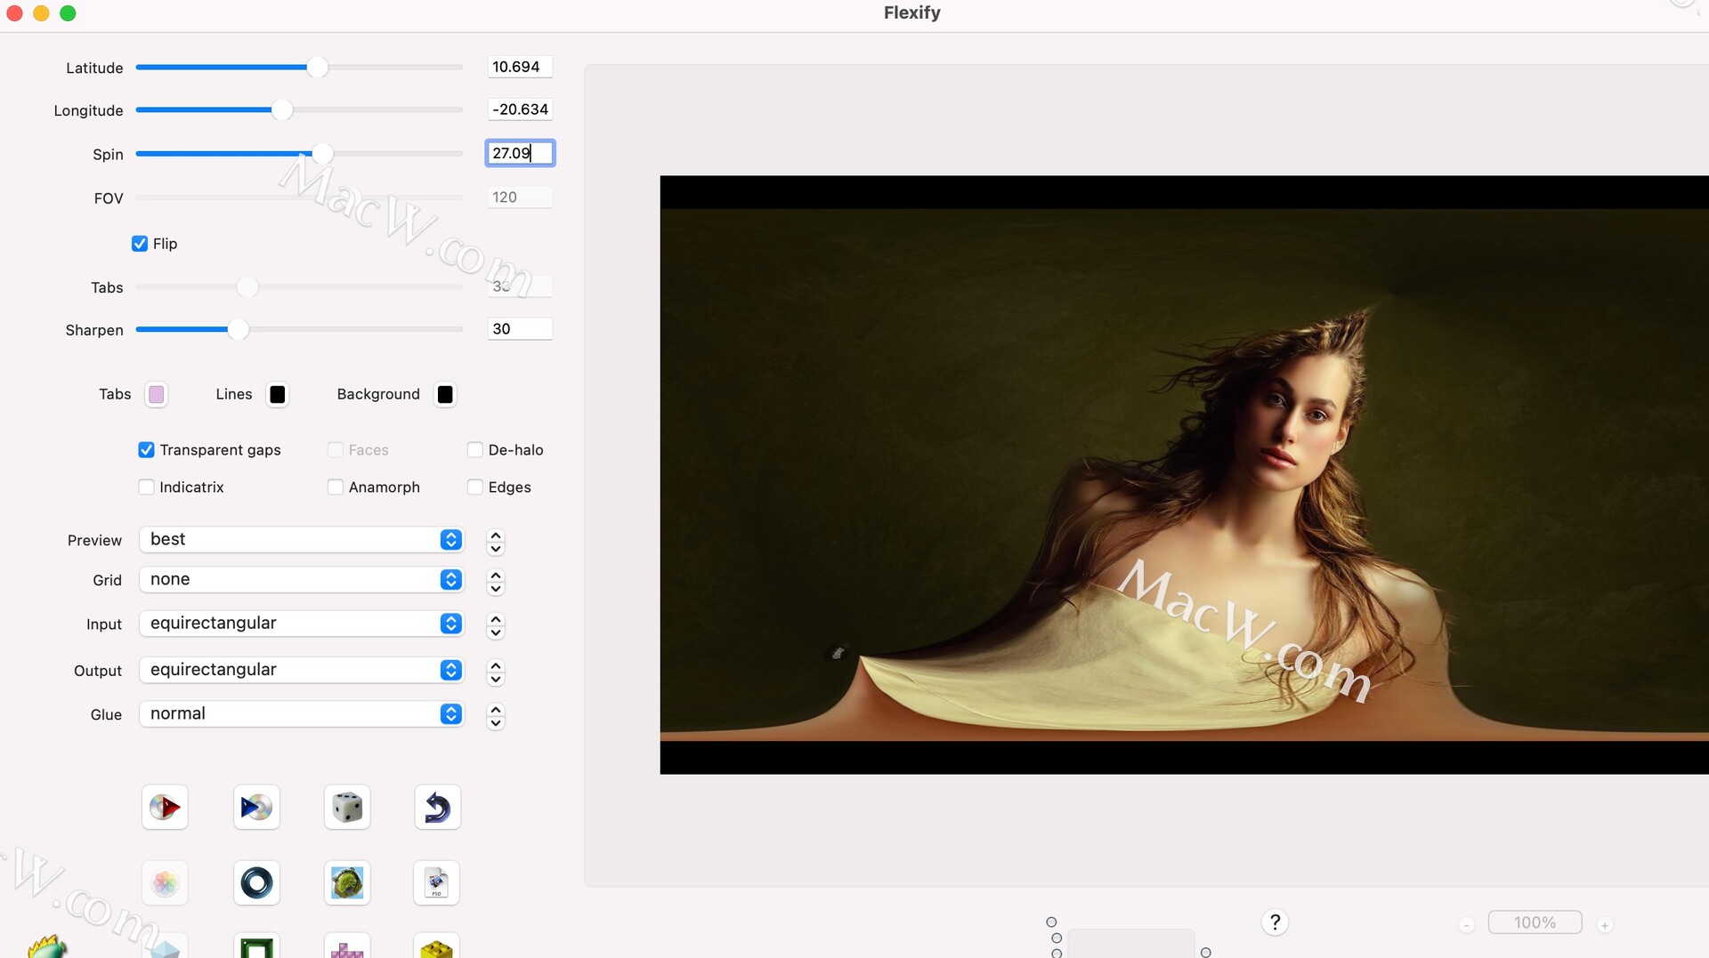Click the dice randomize icon
This screenshot has width=1709, height=958.
(x=347, y=807)
